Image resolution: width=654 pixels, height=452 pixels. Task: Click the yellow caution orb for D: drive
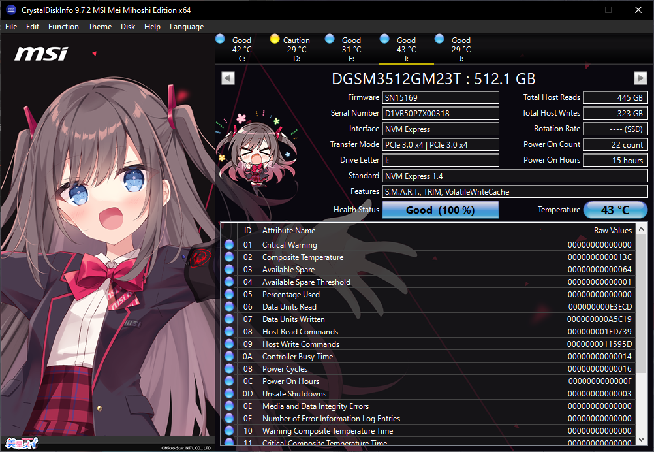point(274,39)
